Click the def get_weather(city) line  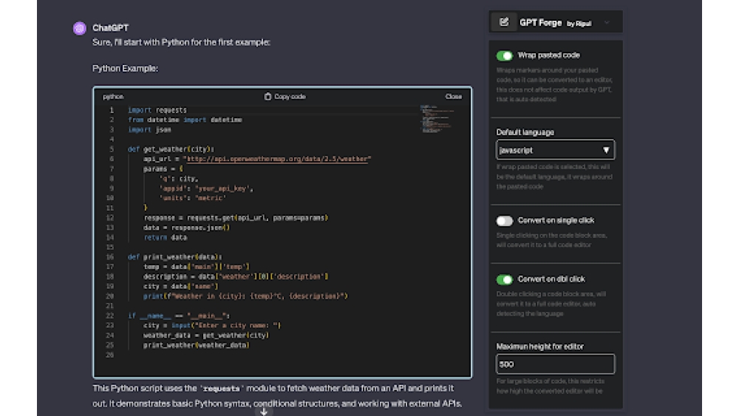click(x=171, y=149)
